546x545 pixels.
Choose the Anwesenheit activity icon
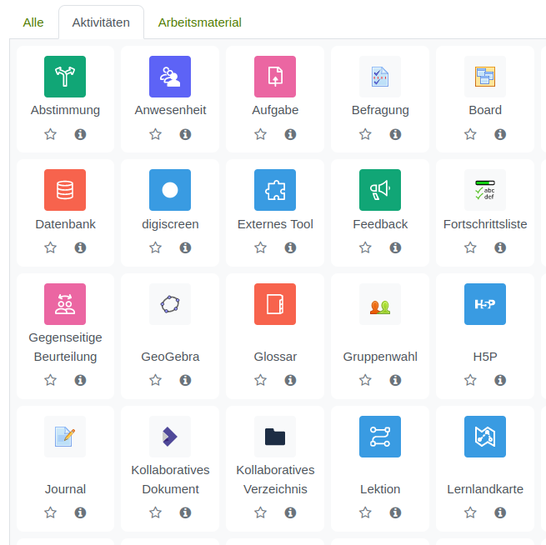pyautogui.click(x=170, y=77)
